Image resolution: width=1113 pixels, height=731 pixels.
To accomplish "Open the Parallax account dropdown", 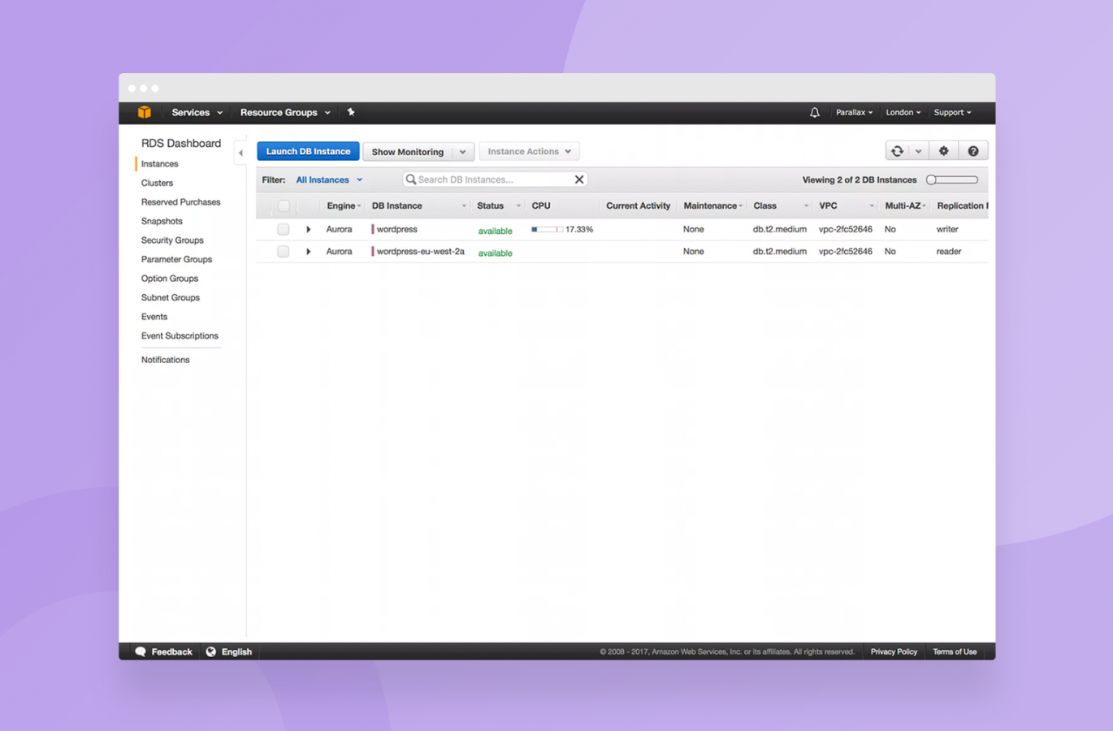I will click(854, 112).
